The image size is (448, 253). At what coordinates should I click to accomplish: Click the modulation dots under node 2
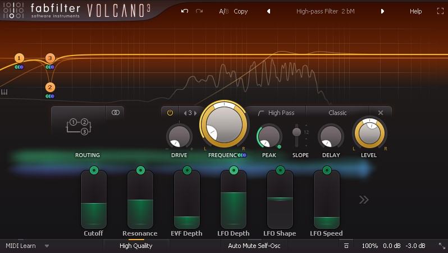click(x=50, y=96)
